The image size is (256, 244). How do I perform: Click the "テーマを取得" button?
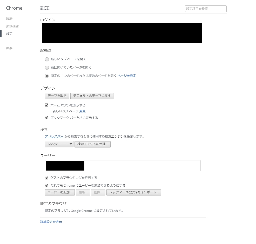[57, 96]
